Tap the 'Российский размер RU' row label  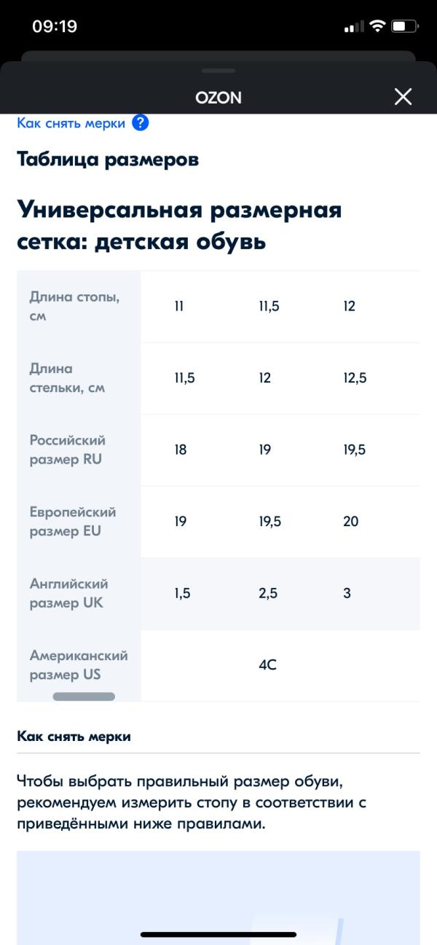tap(68, 450)
